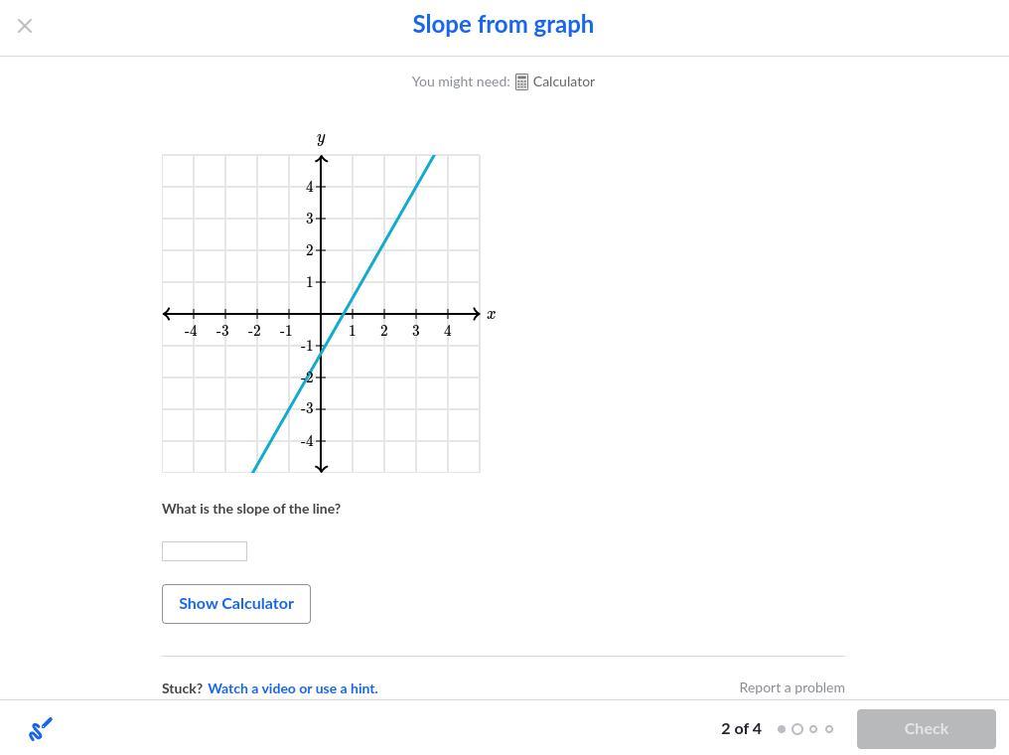Click the y-axis label above the graph
This screenshot has height=755, width=1009.
click(321, 138)
